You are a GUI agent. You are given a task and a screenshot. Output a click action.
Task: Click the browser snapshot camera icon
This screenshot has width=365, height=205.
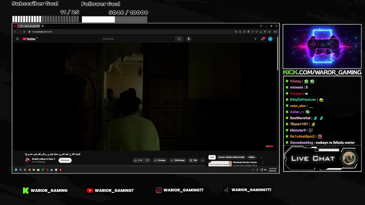[240, 32]
